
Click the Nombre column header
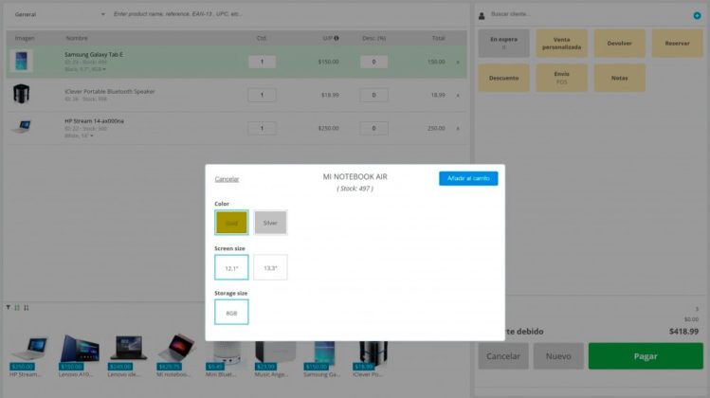[77, 38]
